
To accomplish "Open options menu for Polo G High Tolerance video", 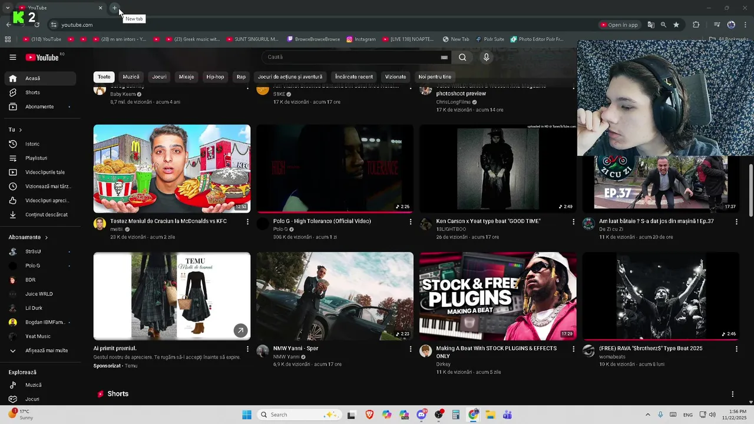I will pyautogui.click(x=411, y=221).
